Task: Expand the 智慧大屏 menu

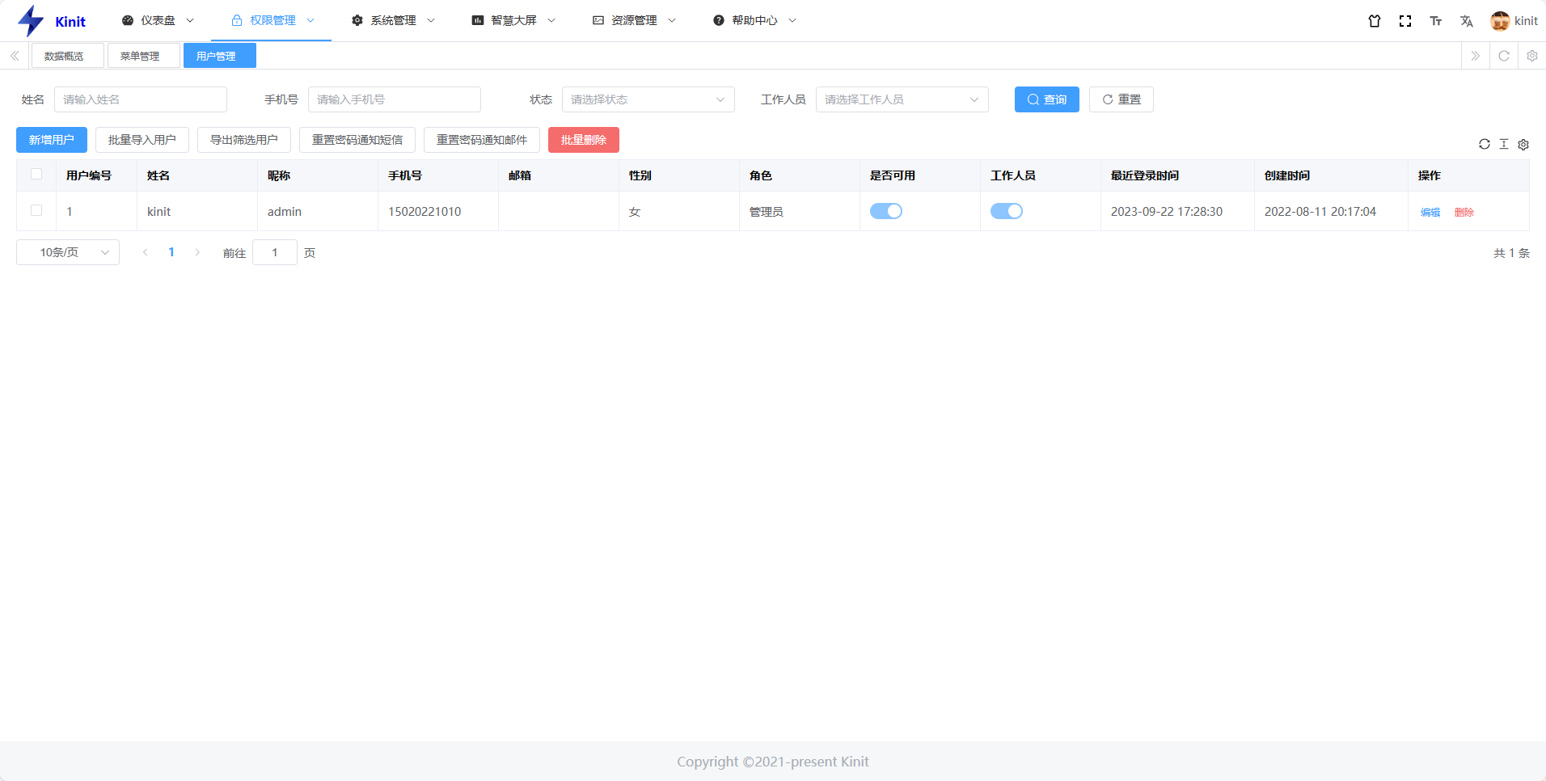Action: pyautogui.click(x=513, y=20)
